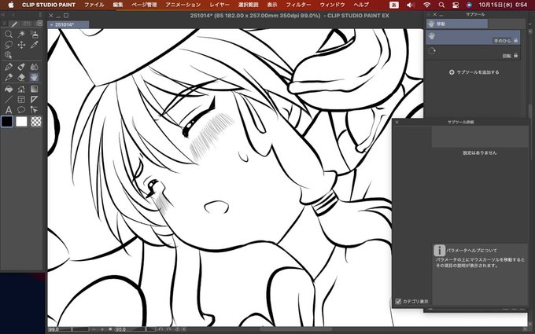This screenshot has width=535, height=334.
Task: Open the sub tool palette hamburger menu
Action: [x=429, y=14]
